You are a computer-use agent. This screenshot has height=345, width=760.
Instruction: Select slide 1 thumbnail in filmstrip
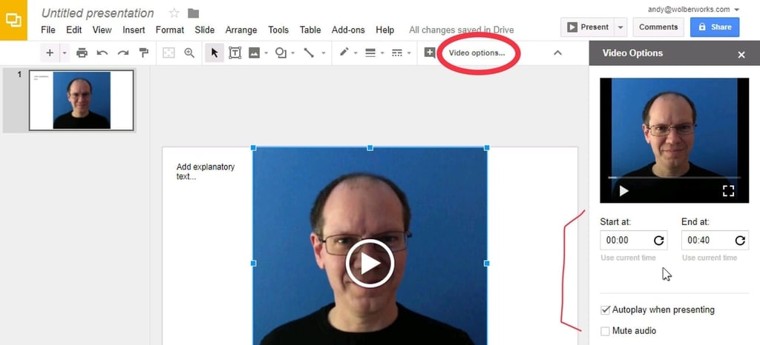point(81,100)
